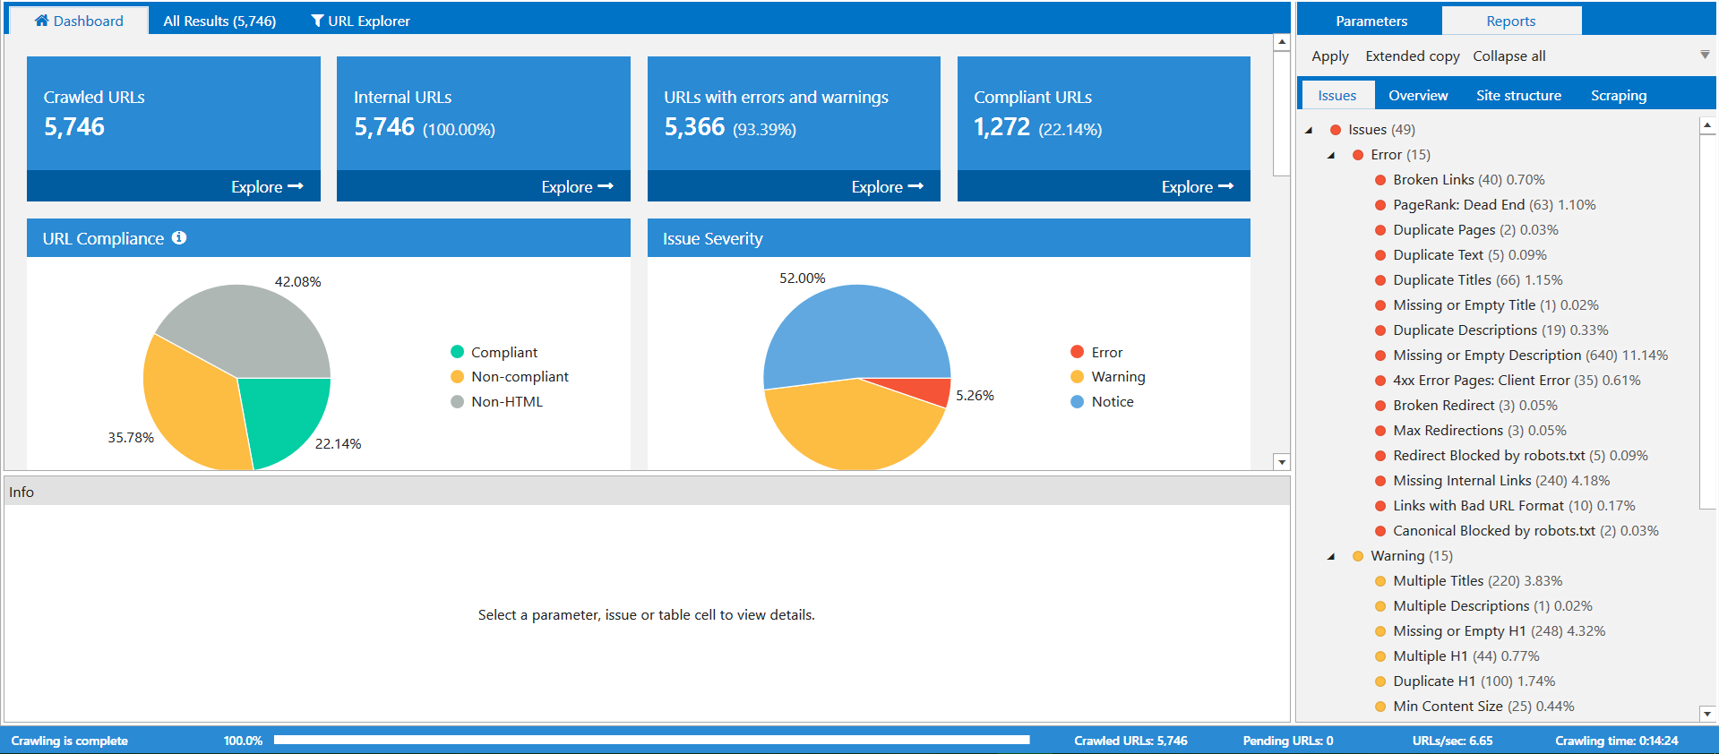
Task: Collapse the Error (15) tree group
Action: click(x=1331, y=156)
